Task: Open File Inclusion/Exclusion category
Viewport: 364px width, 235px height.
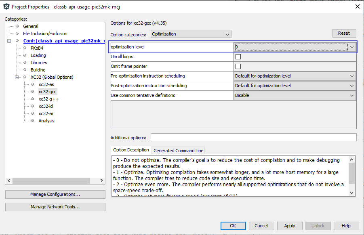Action: pyautogui.click(x=45, y=34)
